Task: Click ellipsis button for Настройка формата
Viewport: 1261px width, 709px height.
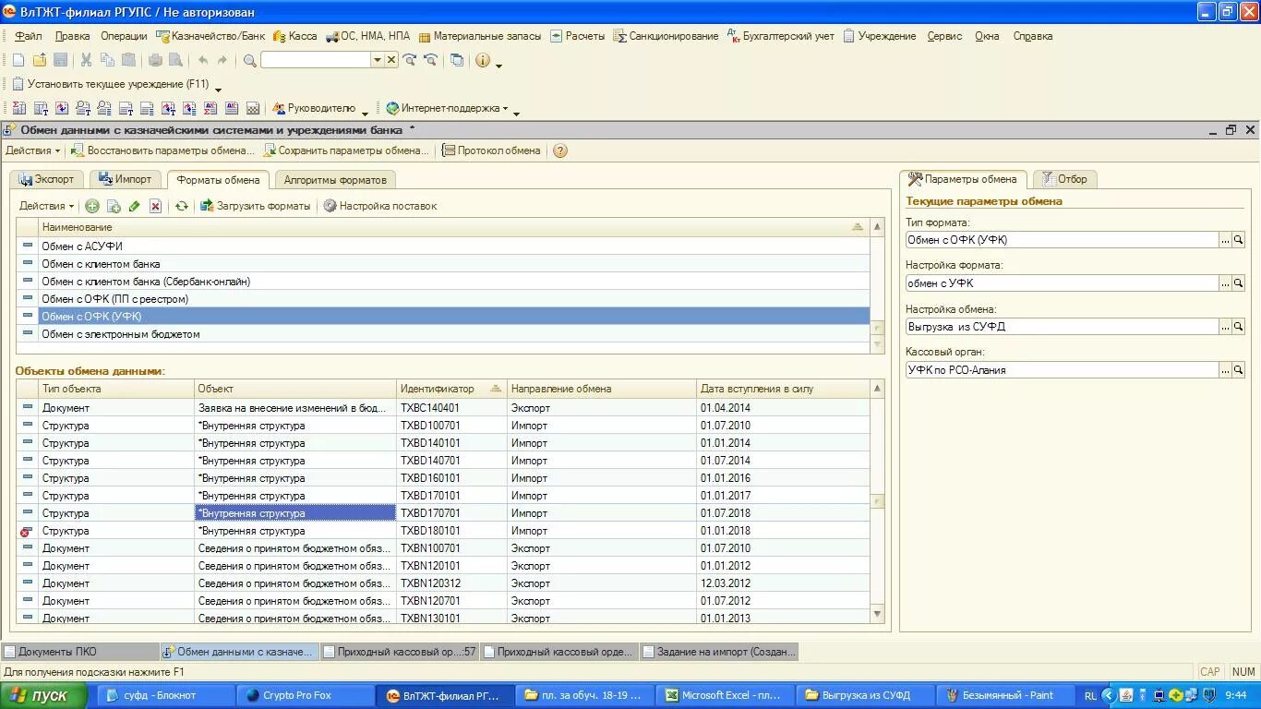Action: point(1226,283)
